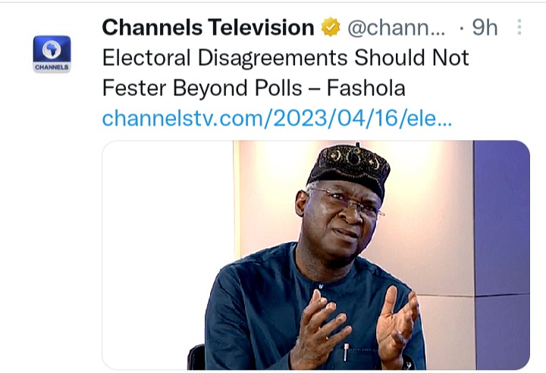Viewport: 546px width, 373px height.
Task: Click the 'Electoral Disagreements Should Not' headline line
Action: [285, 58]
